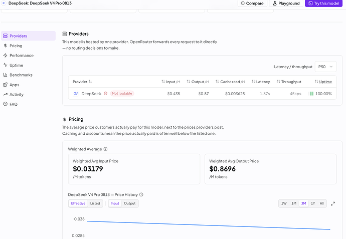Image resolution: width=346 pixels, height=239 pixels.
Task: Open the Compare button
Action: [x=252, y=4]
